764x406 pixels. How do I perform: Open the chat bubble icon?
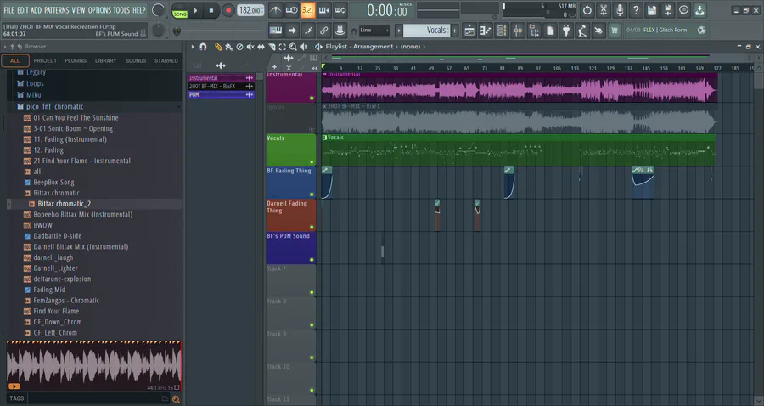[683, 10]
